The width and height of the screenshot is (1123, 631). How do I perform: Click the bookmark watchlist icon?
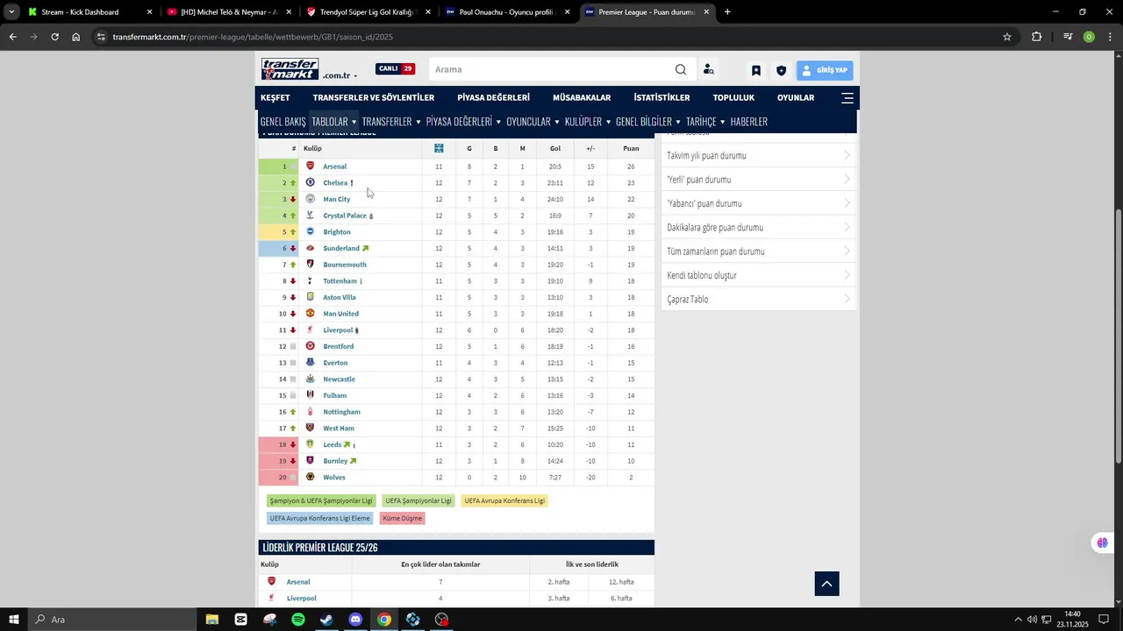pyautogui.click(x=756, y=70)
